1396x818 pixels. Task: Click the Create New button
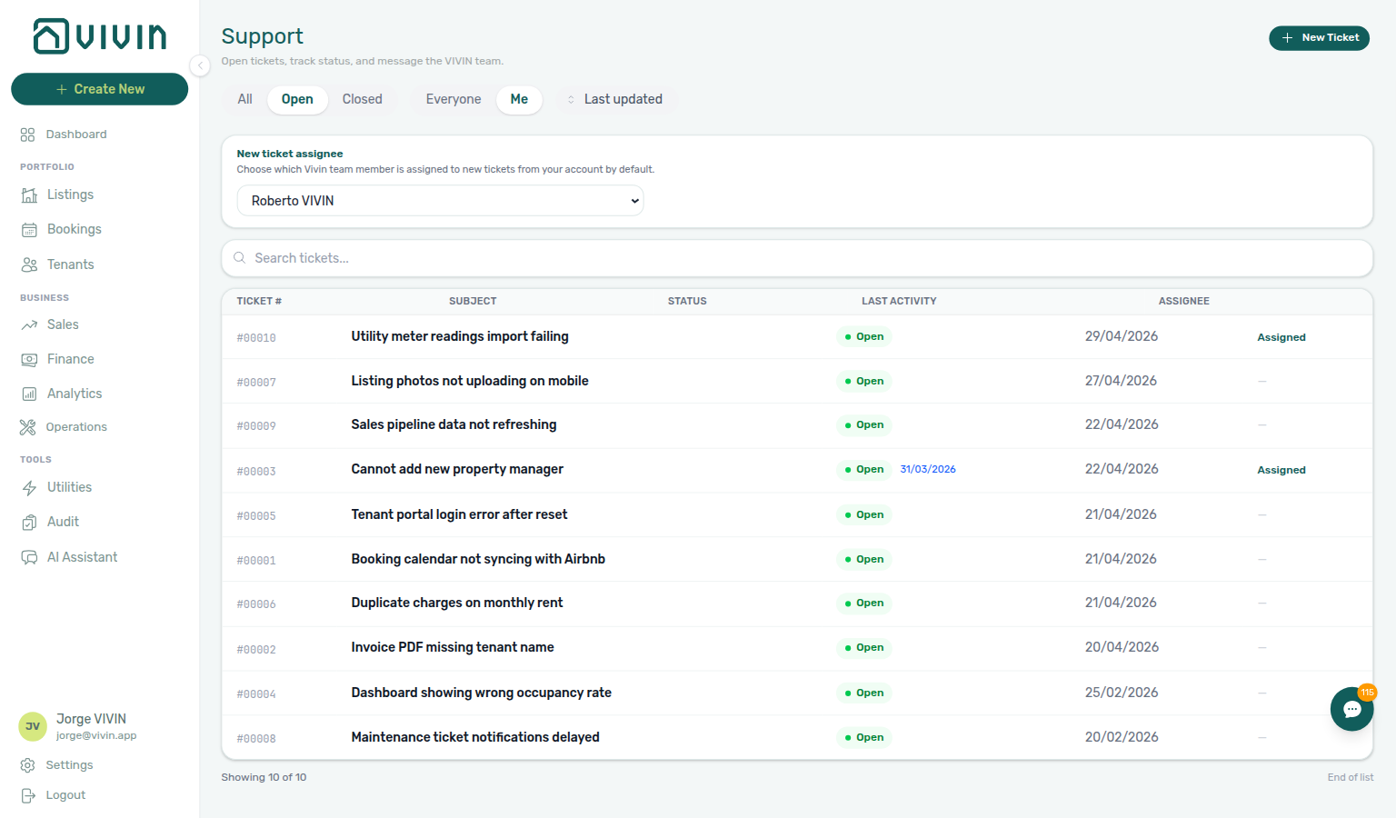click(x=100, y=89)
